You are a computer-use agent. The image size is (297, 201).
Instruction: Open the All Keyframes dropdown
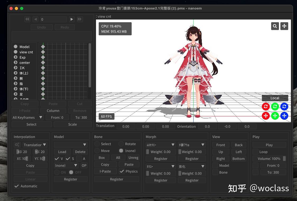27,117
